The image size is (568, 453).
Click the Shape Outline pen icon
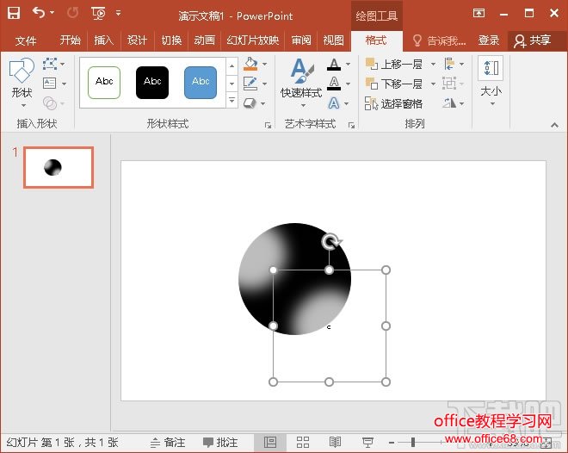(x=250, y=84)
